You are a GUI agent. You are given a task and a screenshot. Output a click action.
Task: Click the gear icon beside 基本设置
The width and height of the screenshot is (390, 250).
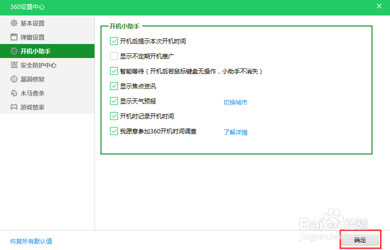(14, 23)
